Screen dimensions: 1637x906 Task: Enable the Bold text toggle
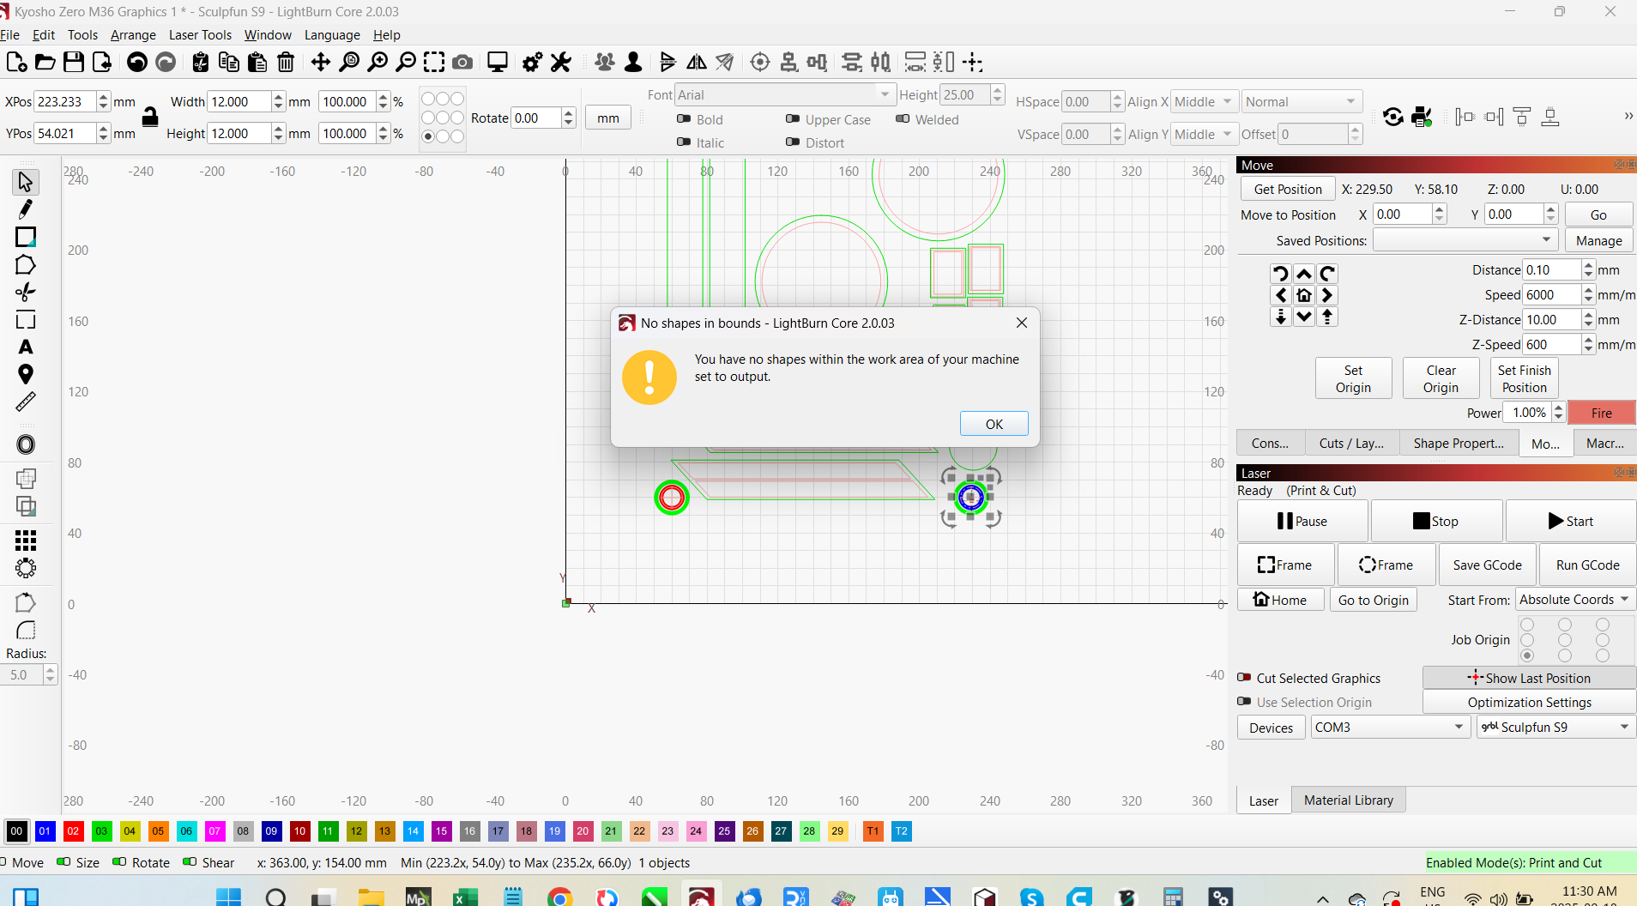click(684, 119)
